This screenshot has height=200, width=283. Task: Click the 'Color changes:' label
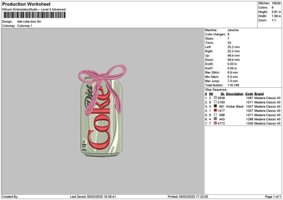click(216, 34)
